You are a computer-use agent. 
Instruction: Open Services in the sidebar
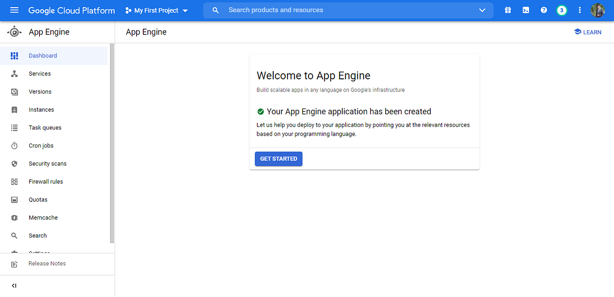coord(39,73)
